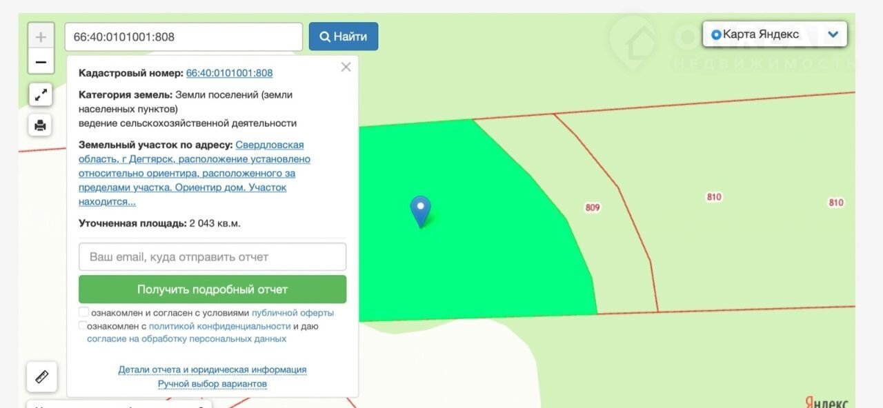883x408 pixels.
Task: Check the privacy policy consent checkbox
Action: click(x=83, y=326)
